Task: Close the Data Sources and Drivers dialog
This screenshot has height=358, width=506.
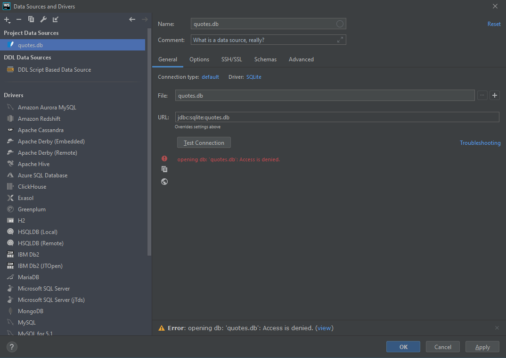Action: tap(495, 6)
